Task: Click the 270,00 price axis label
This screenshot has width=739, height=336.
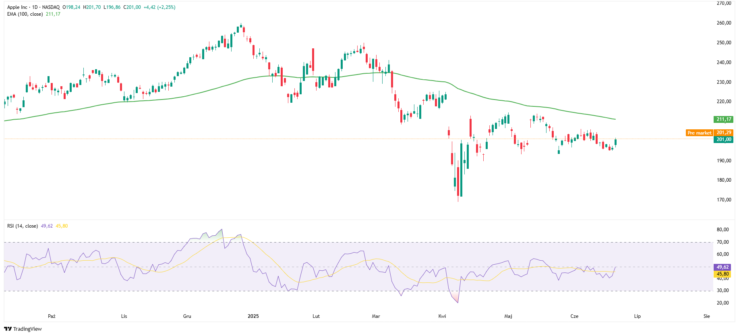Action: click(x=724, y=3)
